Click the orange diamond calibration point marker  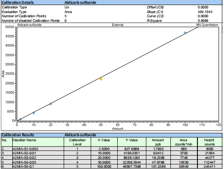pyautogui.click(x=101, y=79)
